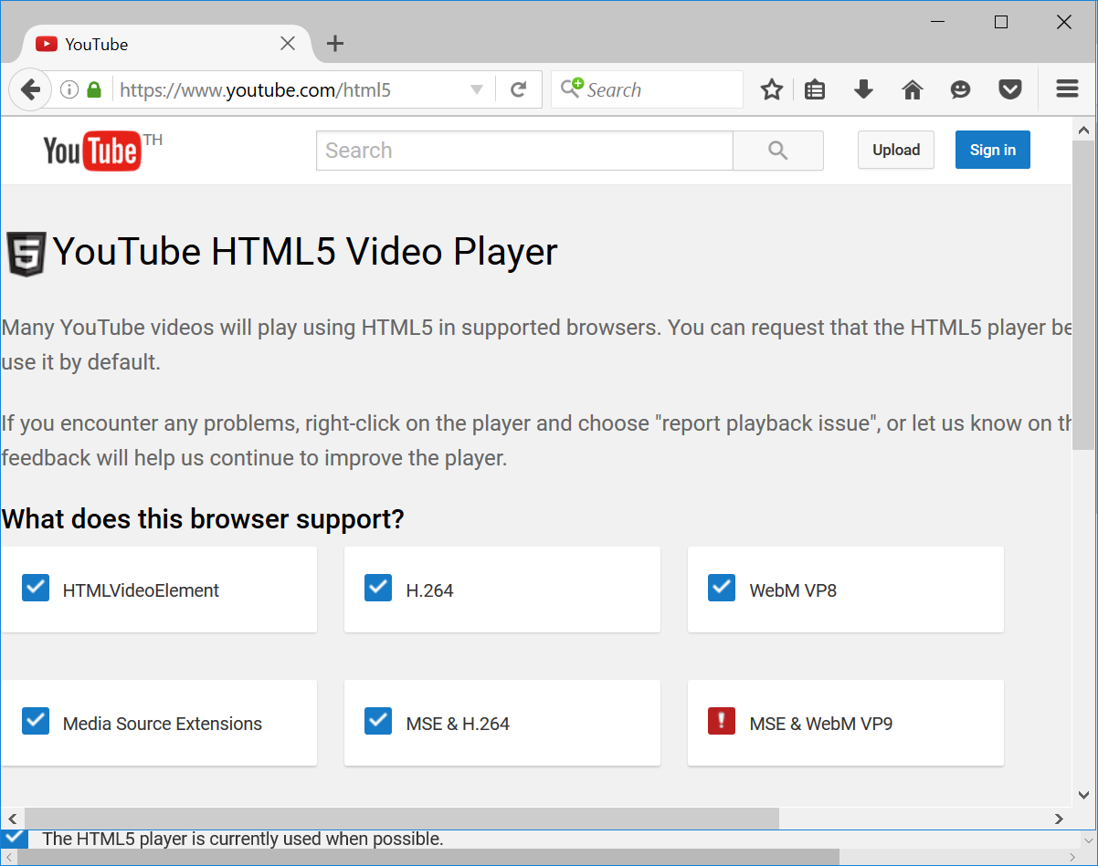Screen dimensions: 1098x866
Task: Click the search engine magnifier icon
Action: click(572, 89)
